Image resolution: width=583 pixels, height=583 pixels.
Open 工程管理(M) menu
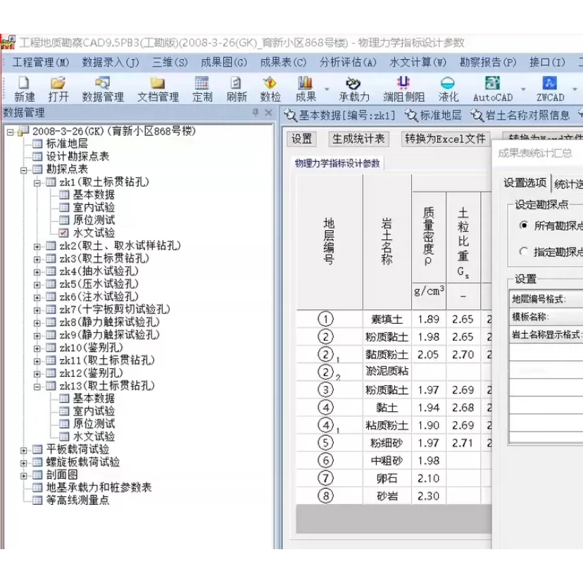pyautogui.click(x=41, y=63)
